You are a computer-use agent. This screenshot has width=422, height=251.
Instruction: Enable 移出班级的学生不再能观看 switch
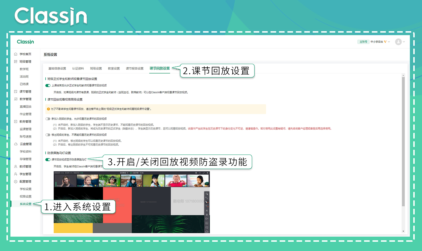pyautogui.click(x=48, y=135)
